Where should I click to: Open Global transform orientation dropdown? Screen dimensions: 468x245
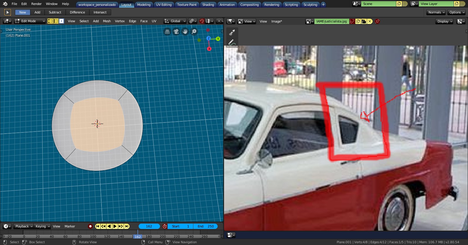click(175, 21)
